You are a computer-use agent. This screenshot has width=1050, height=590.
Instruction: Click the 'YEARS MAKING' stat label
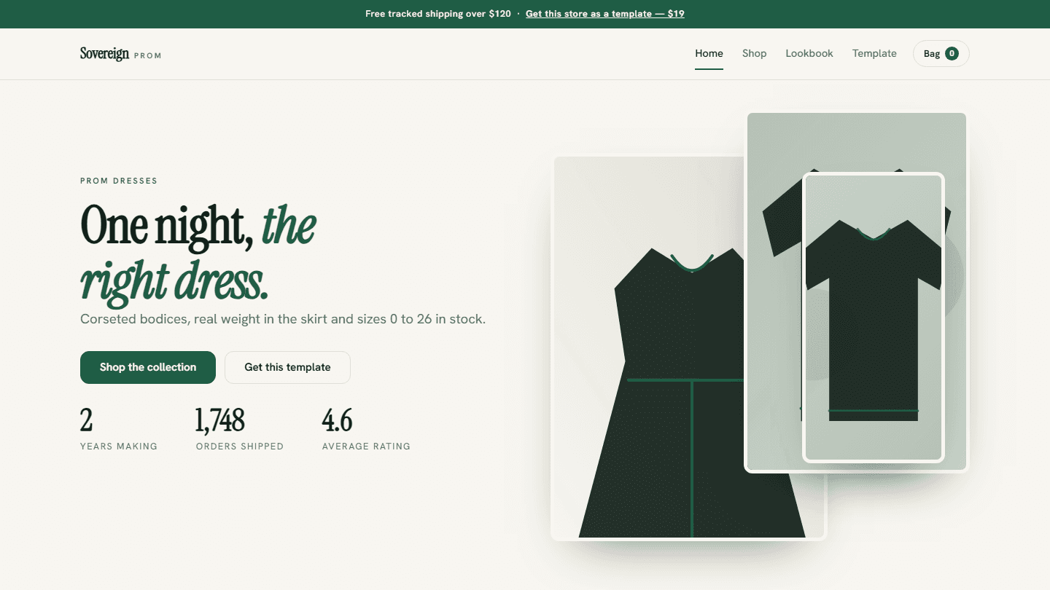(119, 447)
